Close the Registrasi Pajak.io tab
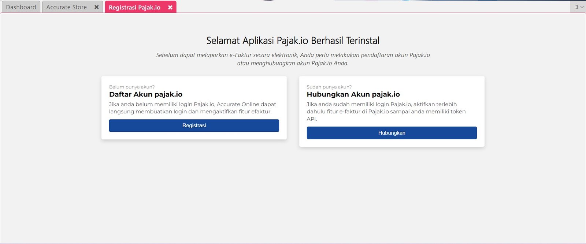 click(x=170, y=7)
